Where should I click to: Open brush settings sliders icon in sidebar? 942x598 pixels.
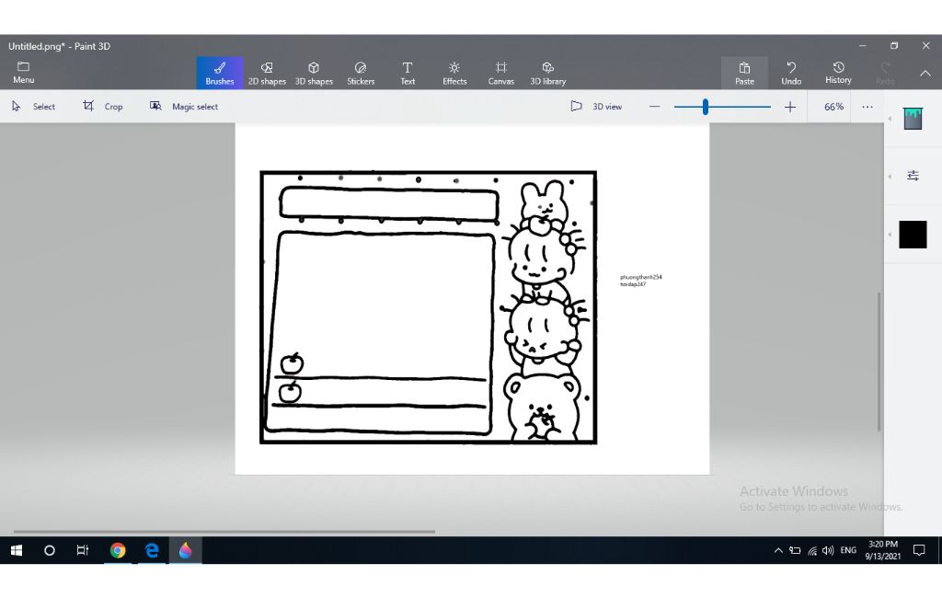click(x=913, y=176)
